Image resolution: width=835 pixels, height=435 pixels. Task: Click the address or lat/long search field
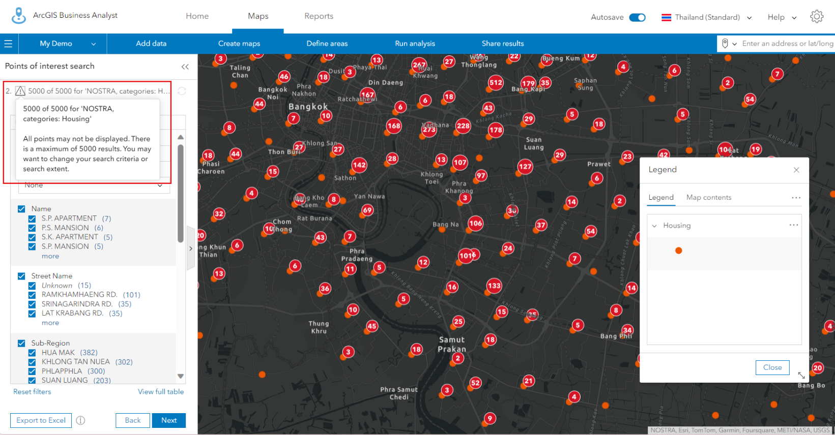click(x=788, y=44)
